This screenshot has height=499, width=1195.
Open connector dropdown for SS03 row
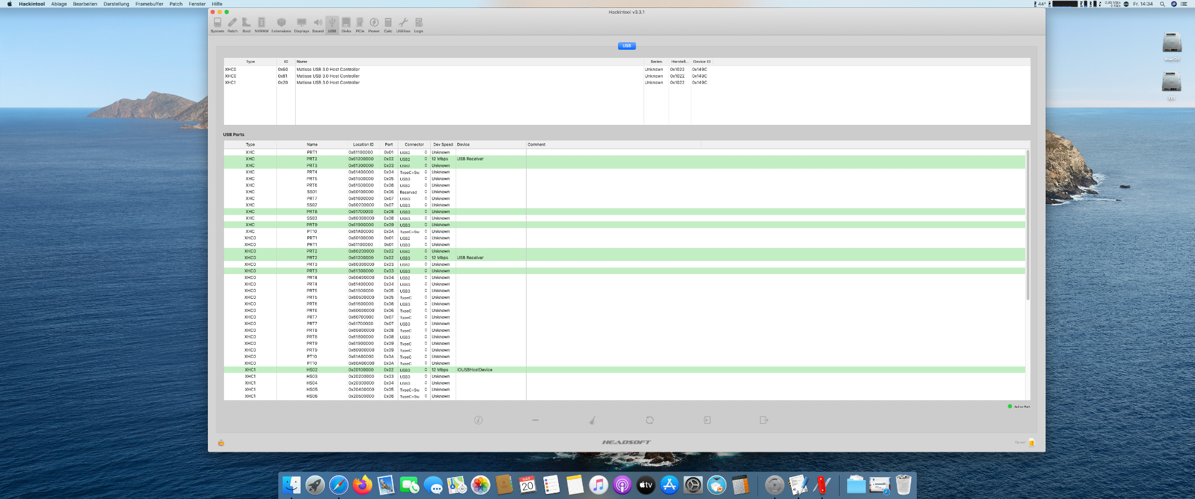pyautogui.click(x=414, y=218)
